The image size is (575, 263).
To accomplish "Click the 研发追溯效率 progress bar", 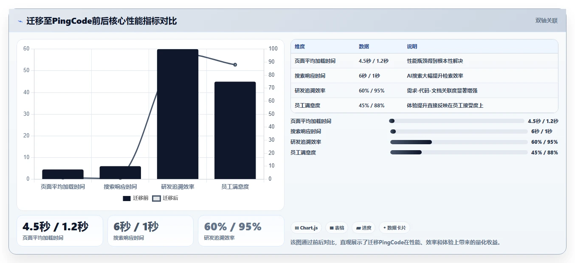I will [459, 142].
